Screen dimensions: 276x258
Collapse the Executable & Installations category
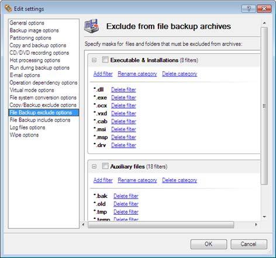[94, 60]
